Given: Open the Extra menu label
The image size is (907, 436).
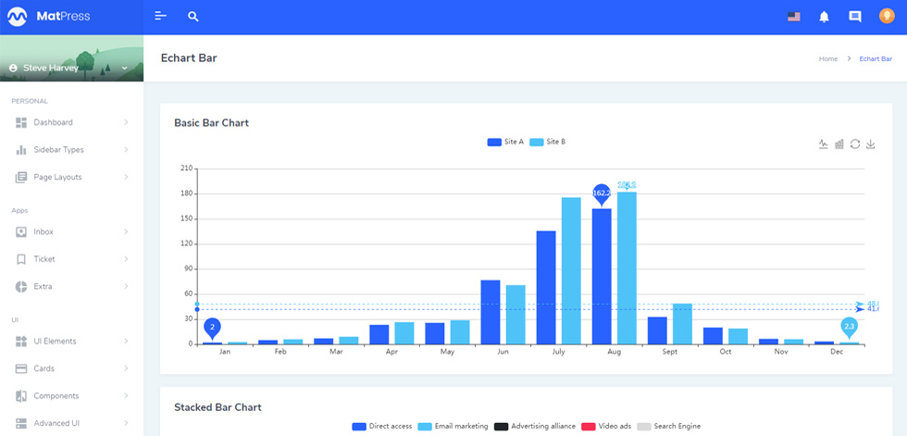Looking at the screenshot, I should [x=43, y=286].
